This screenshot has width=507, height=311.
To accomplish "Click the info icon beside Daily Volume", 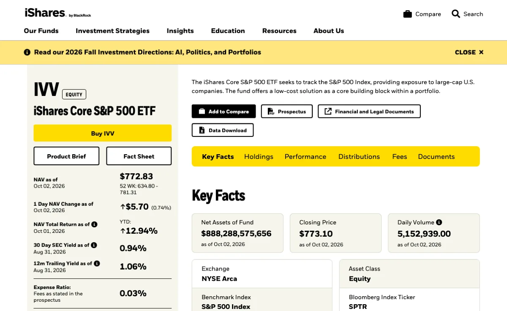I will coord(439,222).
